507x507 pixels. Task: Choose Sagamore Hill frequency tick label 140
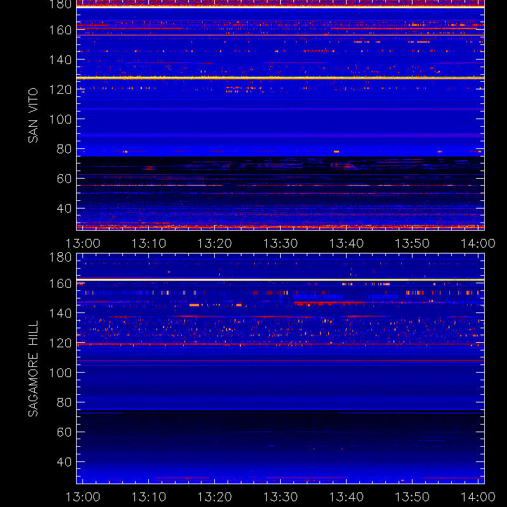[60, 313]
